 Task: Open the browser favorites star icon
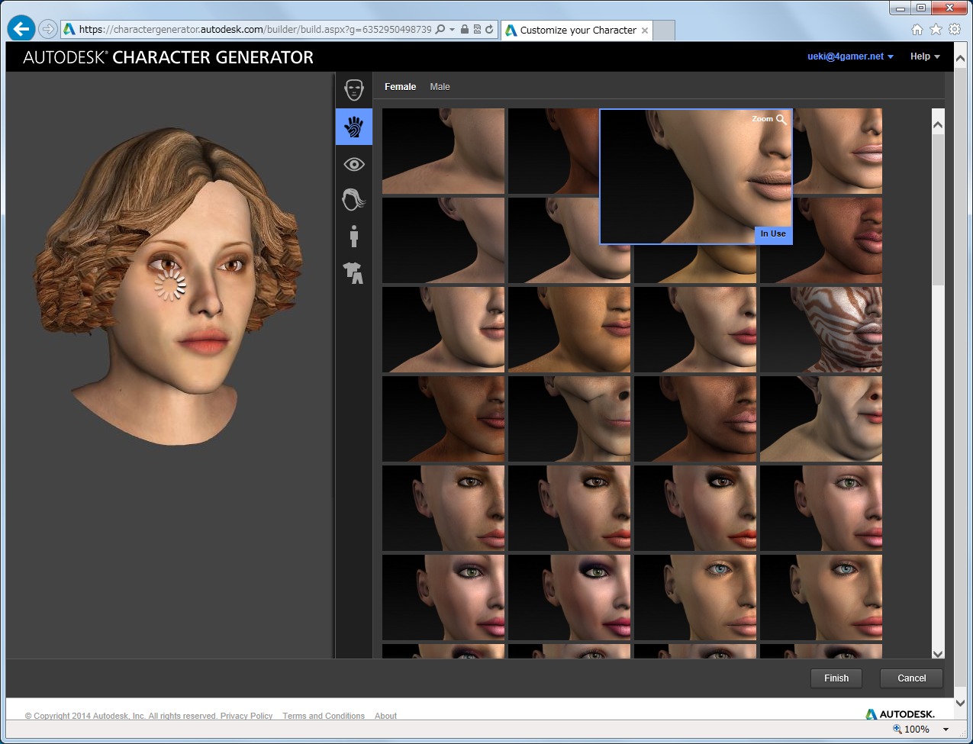936,30
